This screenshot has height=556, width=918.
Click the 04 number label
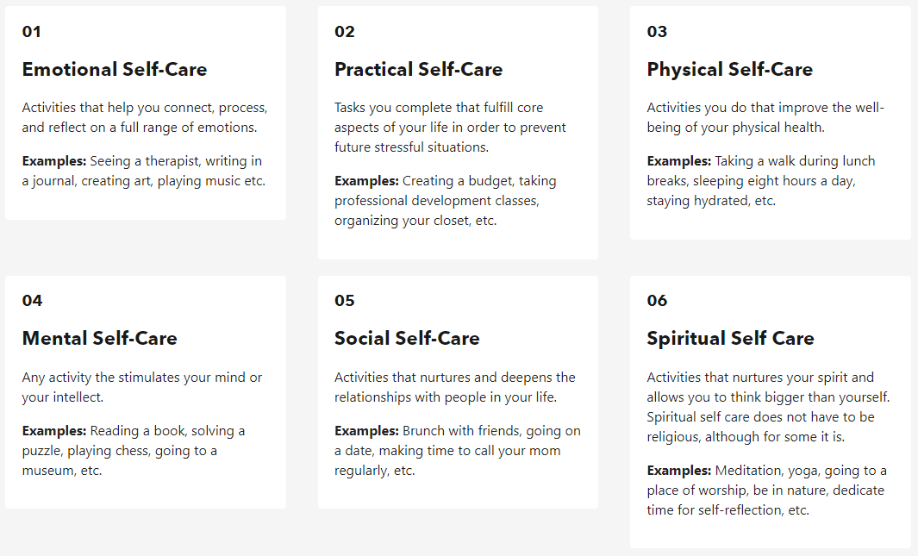coord(32,301)
